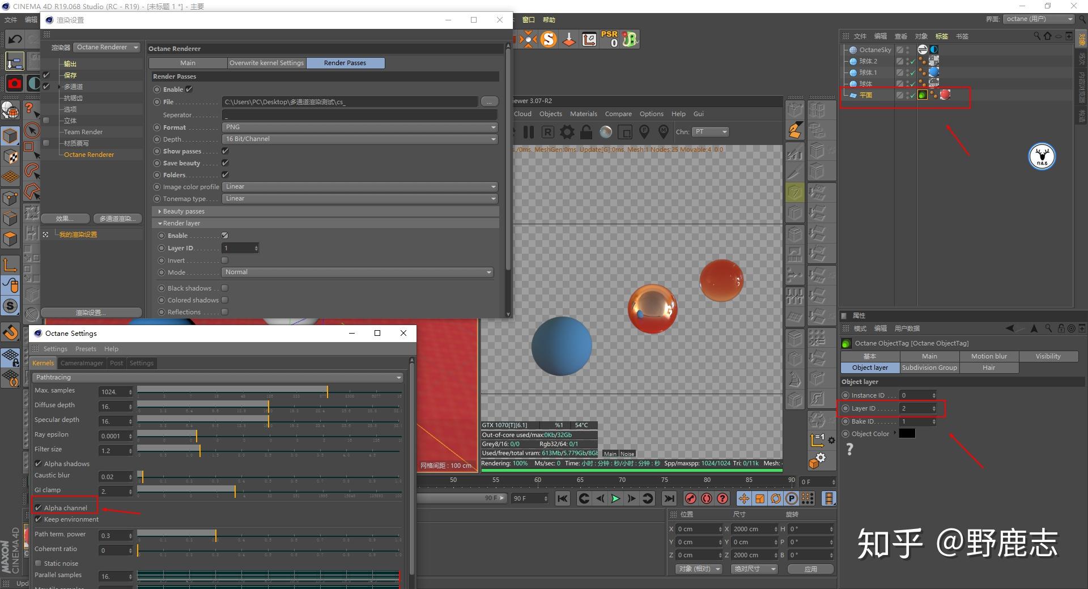Image resolution: width=1088 pixels, height=589 pixels.
Task: Click the Object Color black swatch
Action: pyautogui.click(x=907, y=434)
